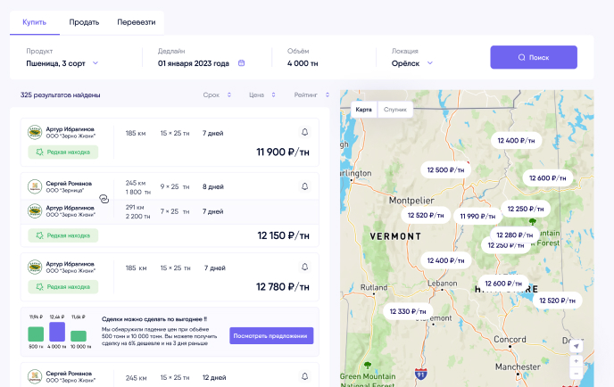Screen dimensions: 614x387
Task: Click bell icon on Сергей Романов 8 дней offer
Action: [304, 187]
